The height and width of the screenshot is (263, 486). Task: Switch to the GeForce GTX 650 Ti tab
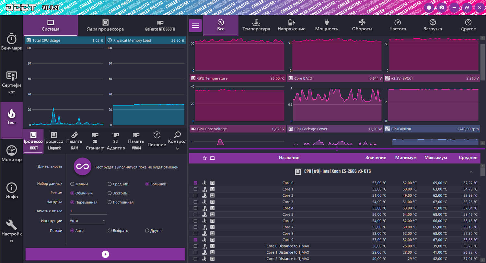click(x=160, y=25)
